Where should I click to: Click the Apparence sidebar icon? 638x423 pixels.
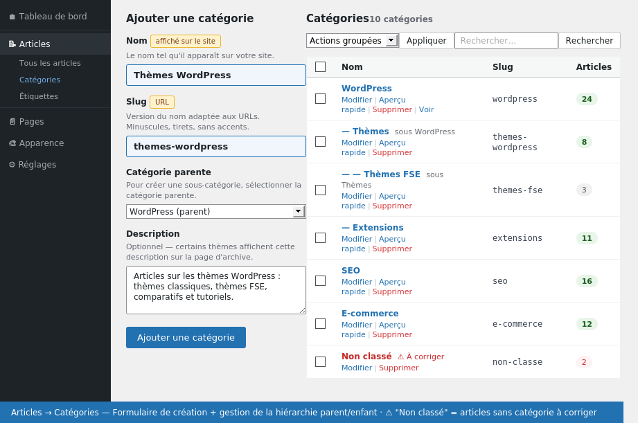click(x=12, y=143)
